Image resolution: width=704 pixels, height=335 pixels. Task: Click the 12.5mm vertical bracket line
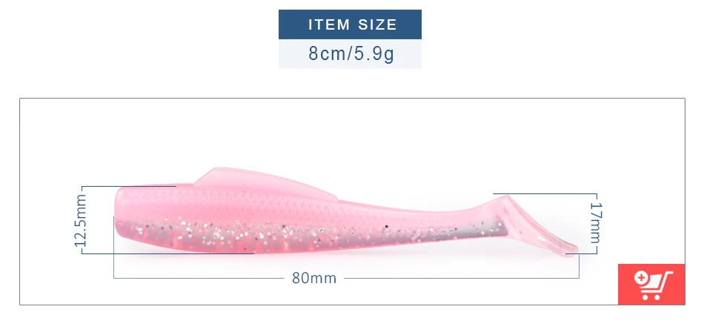point(82,219)
